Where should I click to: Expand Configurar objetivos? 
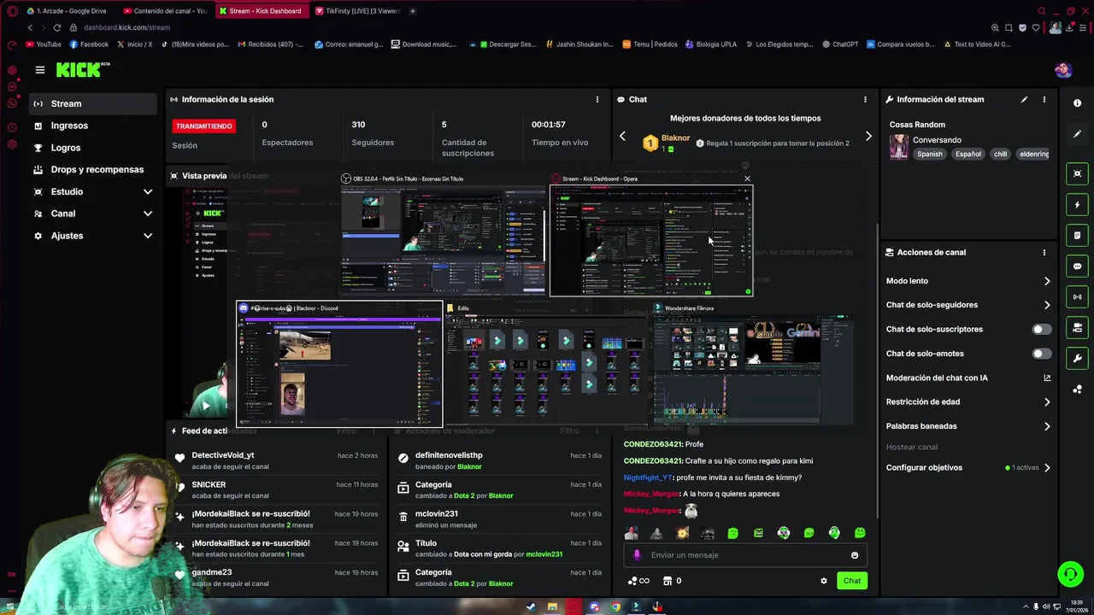pos(1047,468)
